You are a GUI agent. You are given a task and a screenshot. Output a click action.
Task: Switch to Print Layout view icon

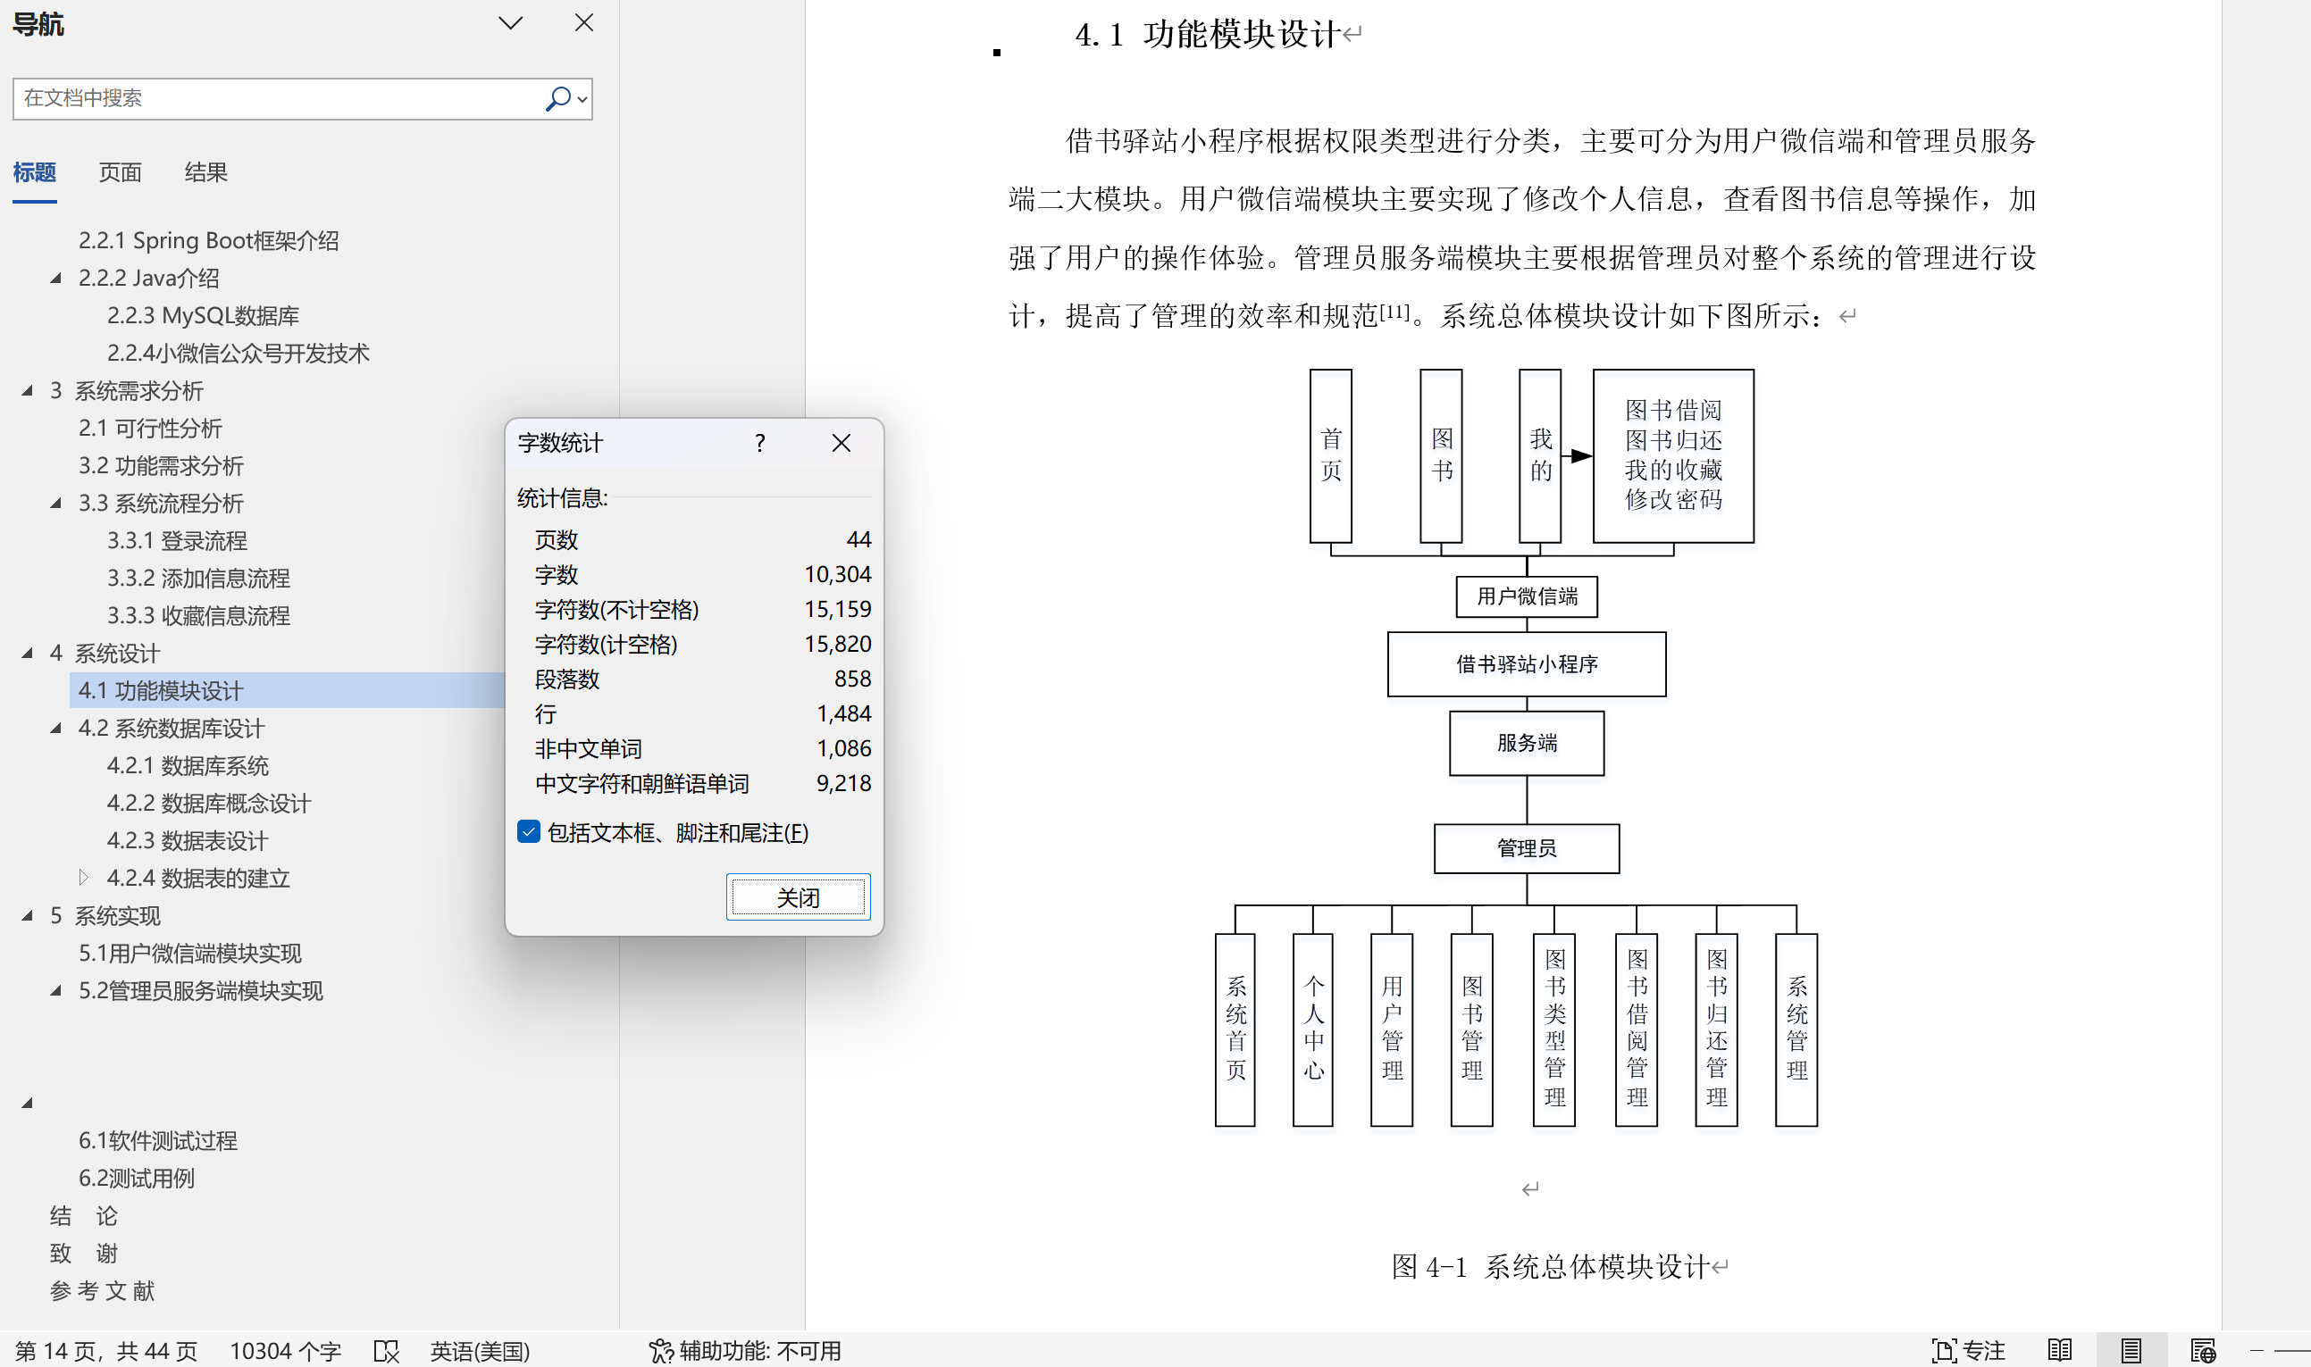click(2131, 1351)
